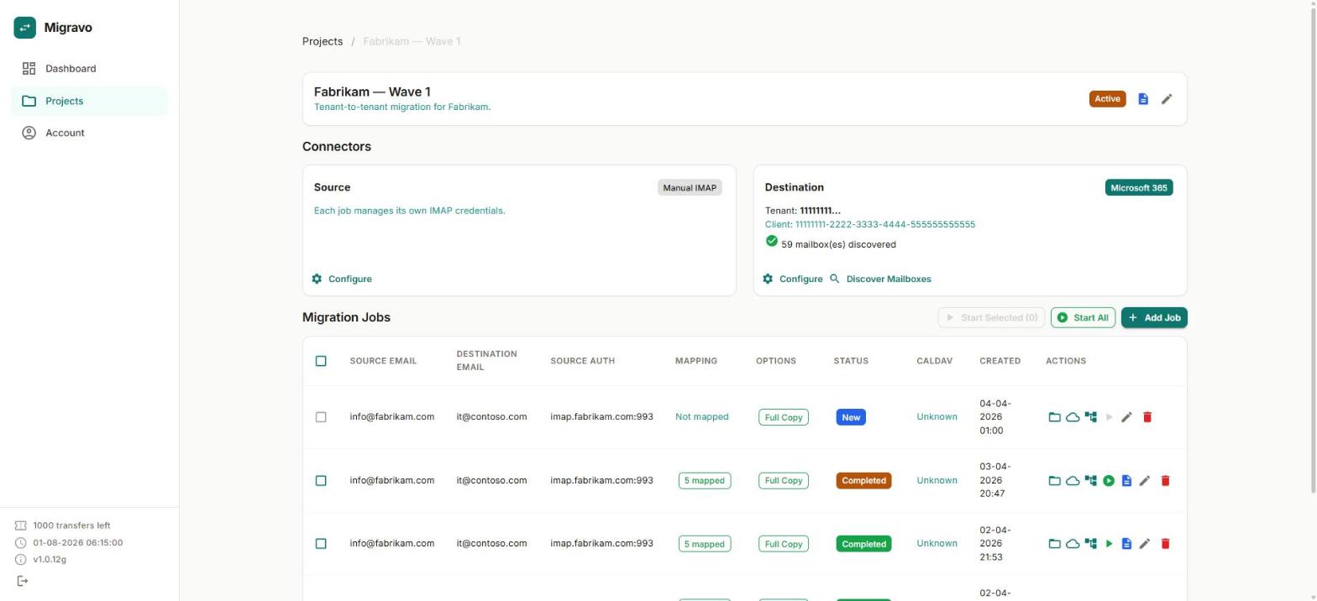Open the Account page in the sidebar
The width and height of the screenshot is (1317, 601).
(x=89, y=133)
